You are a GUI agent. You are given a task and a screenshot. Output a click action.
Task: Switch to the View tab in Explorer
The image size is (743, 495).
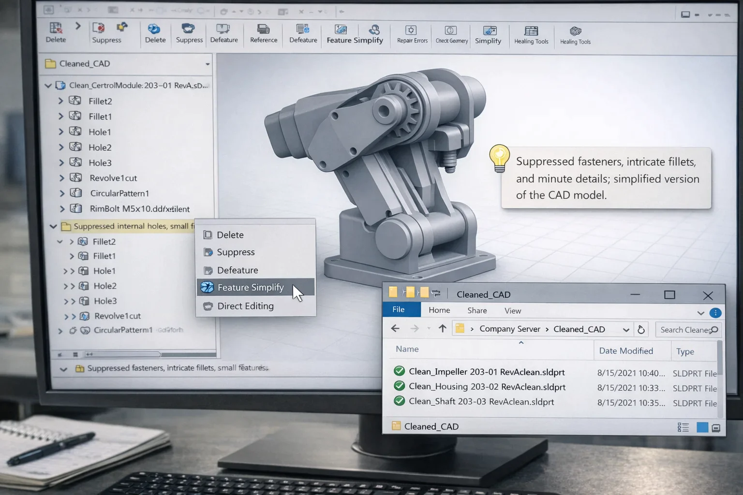pos(512,310)
